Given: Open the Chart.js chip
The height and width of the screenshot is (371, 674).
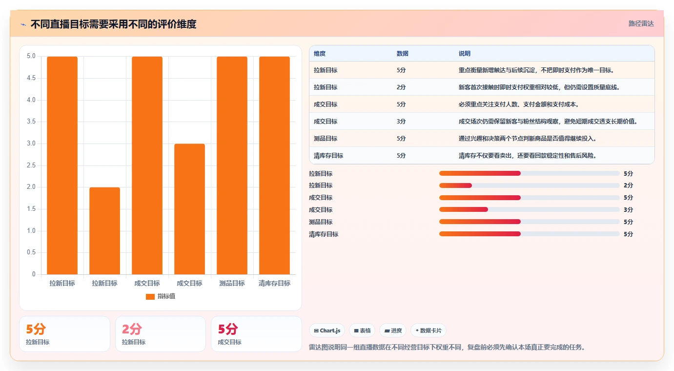Looking at the screenshot, I should click(x=327, y=330).
